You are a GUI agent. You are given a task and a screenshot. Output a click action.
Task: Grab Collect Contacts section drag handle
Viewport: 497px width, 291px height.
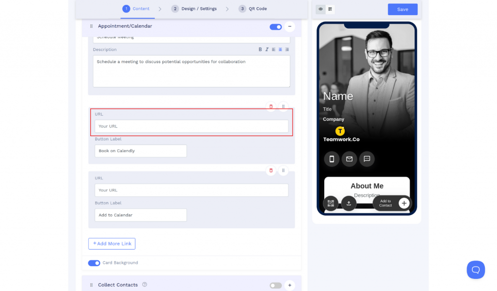point(91,285)
